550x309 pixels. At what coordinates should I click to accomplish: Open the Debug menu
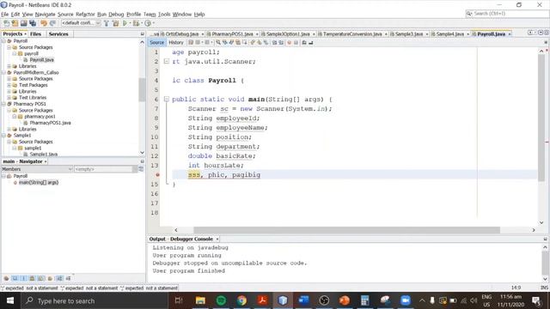pos(116,15)
